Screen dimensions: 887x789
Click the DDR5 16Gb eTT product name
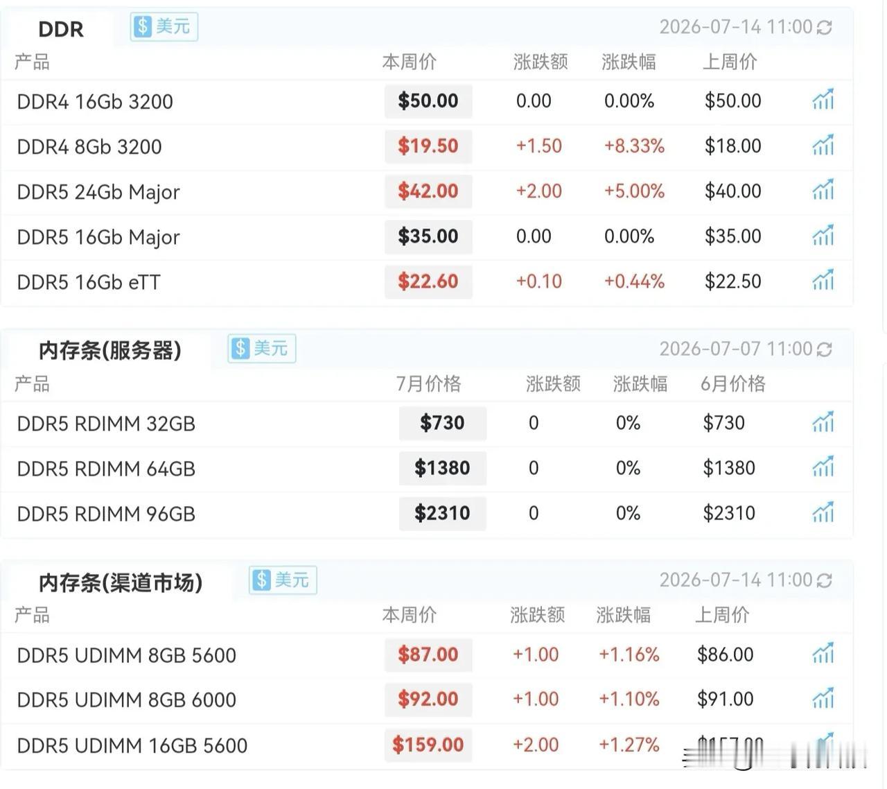(x=89, y=282)
